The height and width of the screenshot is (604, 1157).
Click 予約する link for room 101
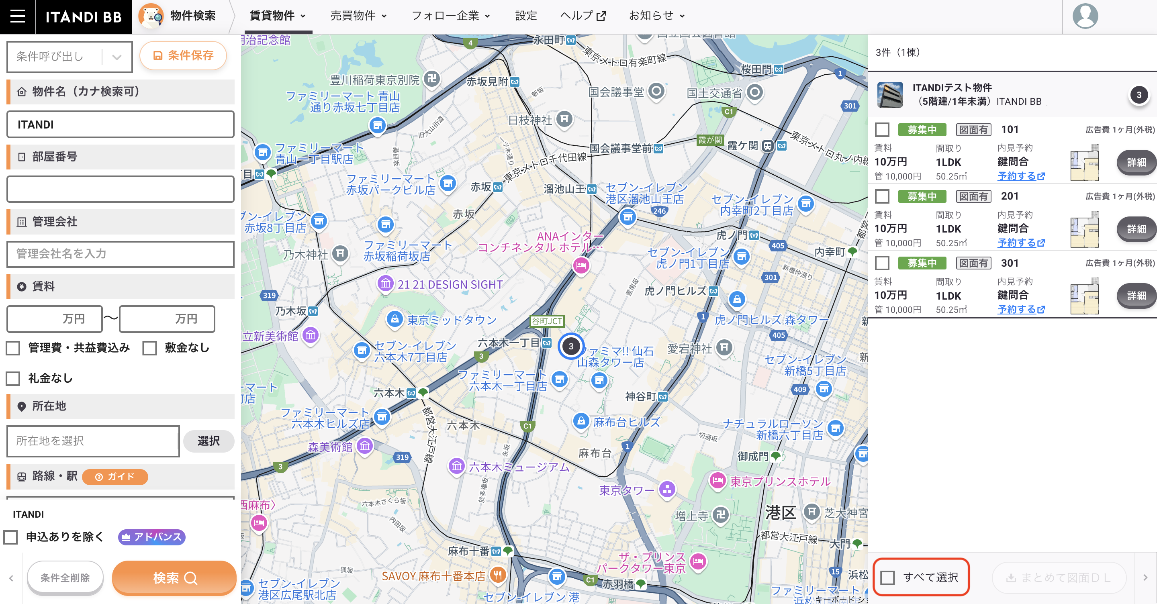point(1021,176)
